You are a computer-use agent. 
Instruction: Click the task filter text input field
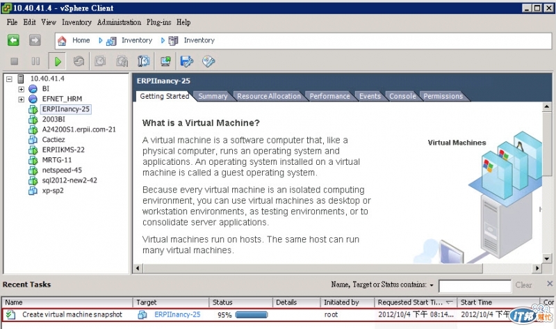(x=475, y=286)
